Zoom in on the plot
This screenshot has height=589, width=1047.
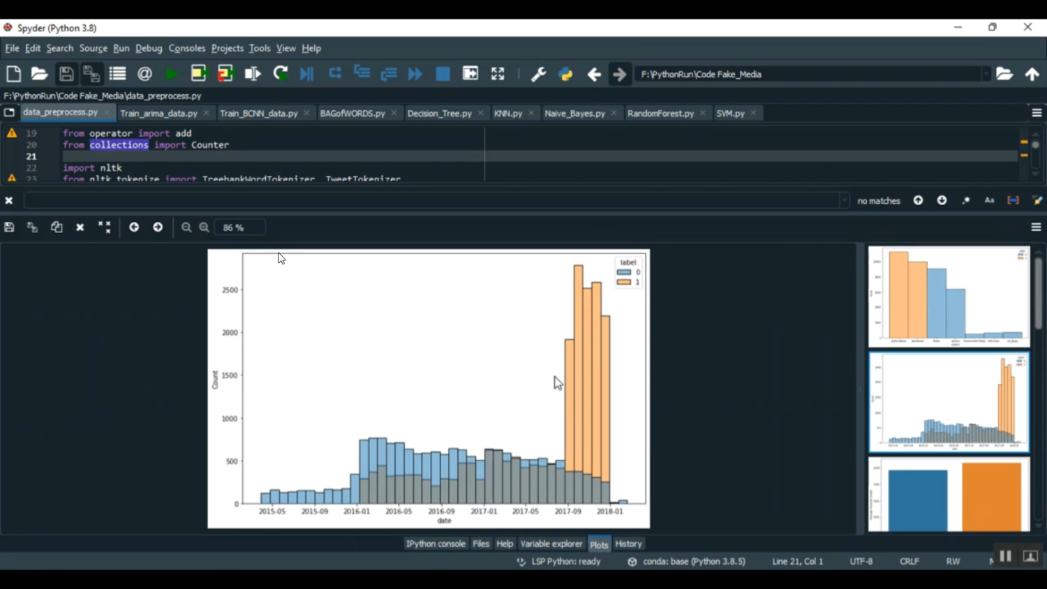point(205,228)
